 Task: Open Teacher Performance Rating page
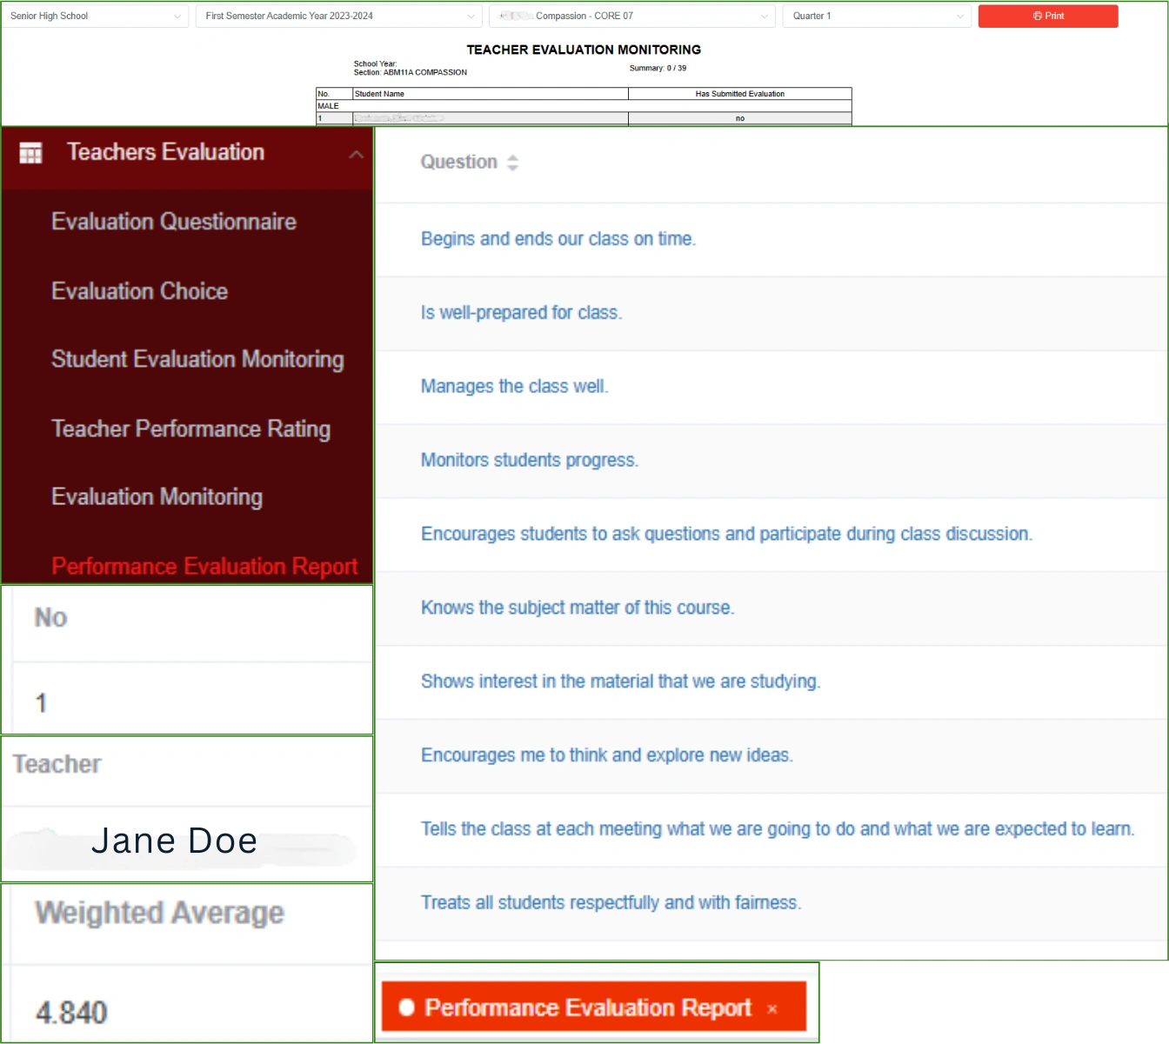190,429
